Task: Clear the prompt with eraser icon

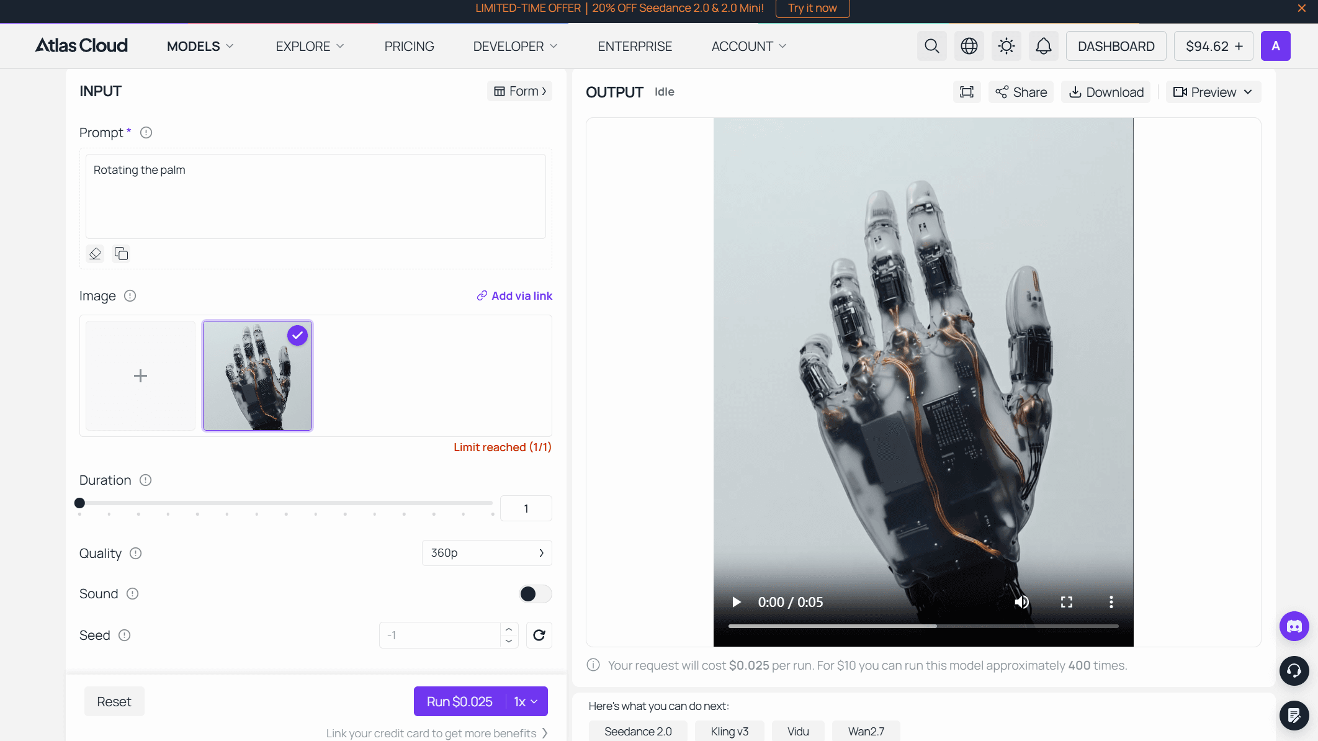Action: [95, 253]
